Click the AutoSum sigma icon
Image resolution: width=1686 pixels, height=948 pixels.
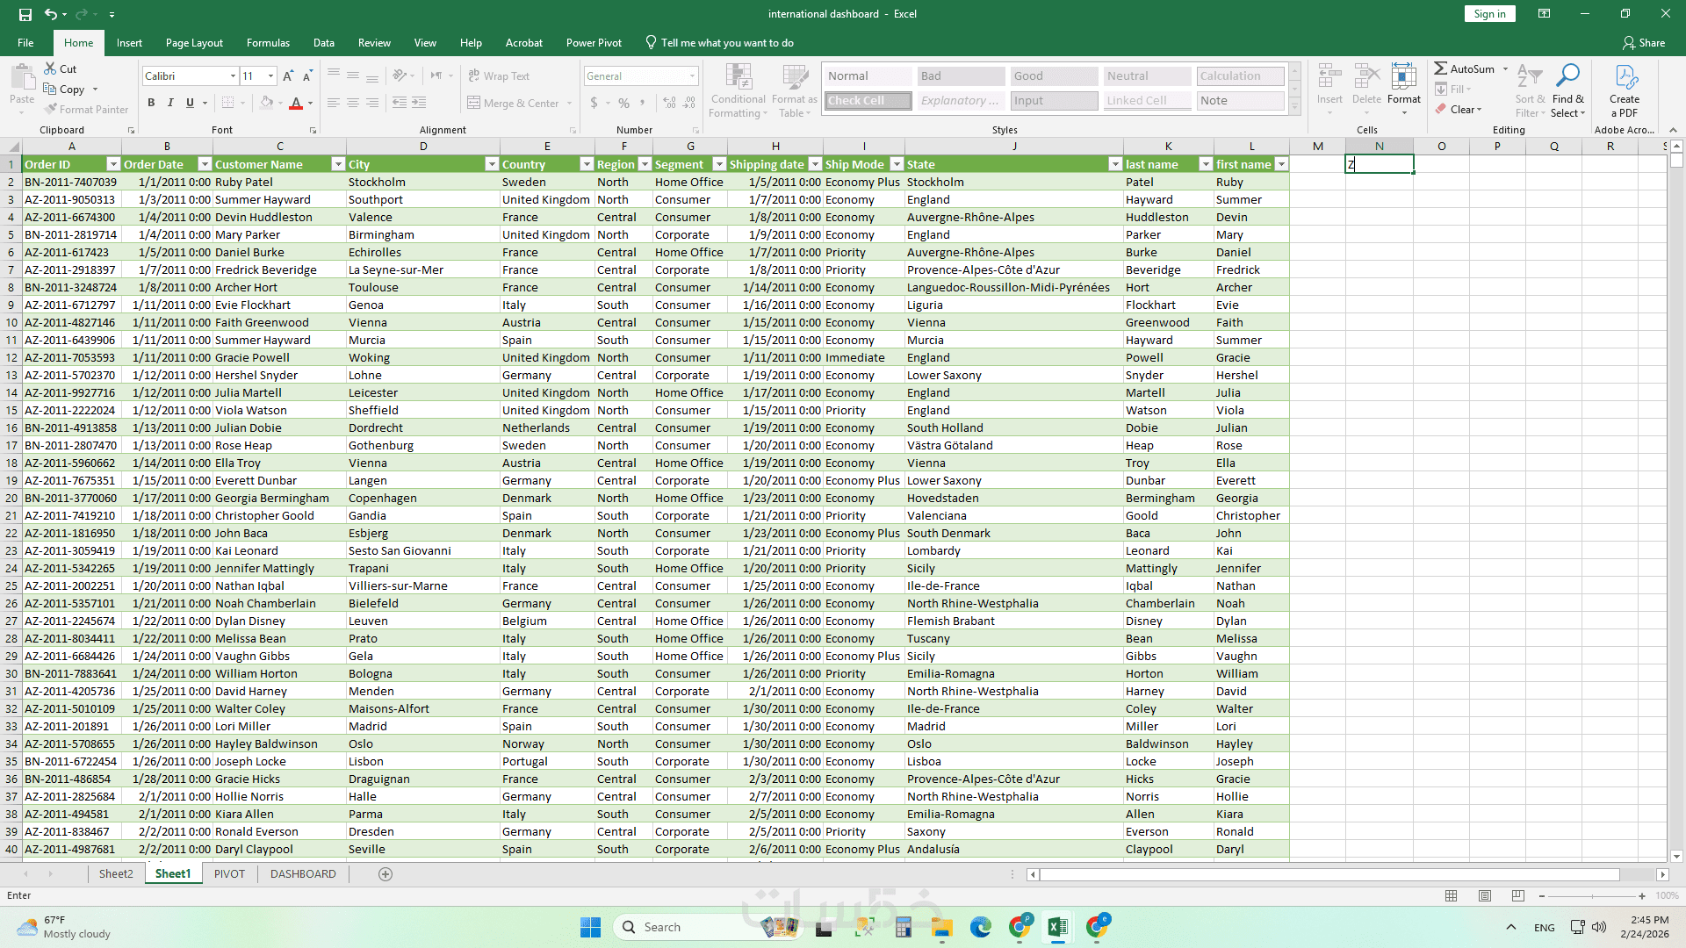[x=1441, y=68]
